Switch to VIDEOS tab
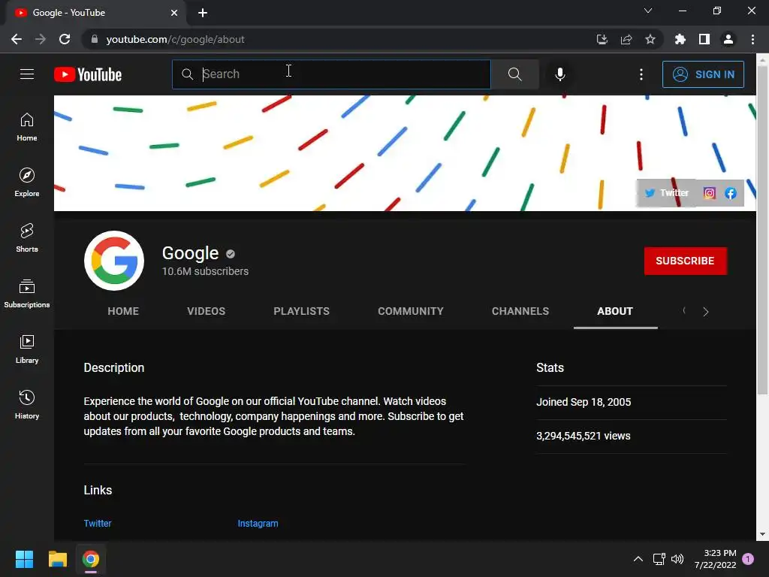This screenshot has width=769, height=577. coord(206,311)
